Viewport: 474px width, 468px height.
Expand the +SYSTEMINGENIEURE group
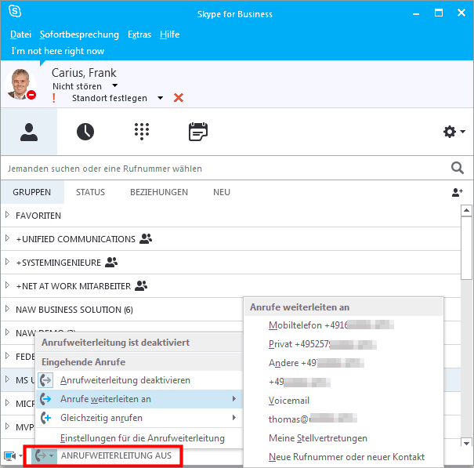point(7,262)
